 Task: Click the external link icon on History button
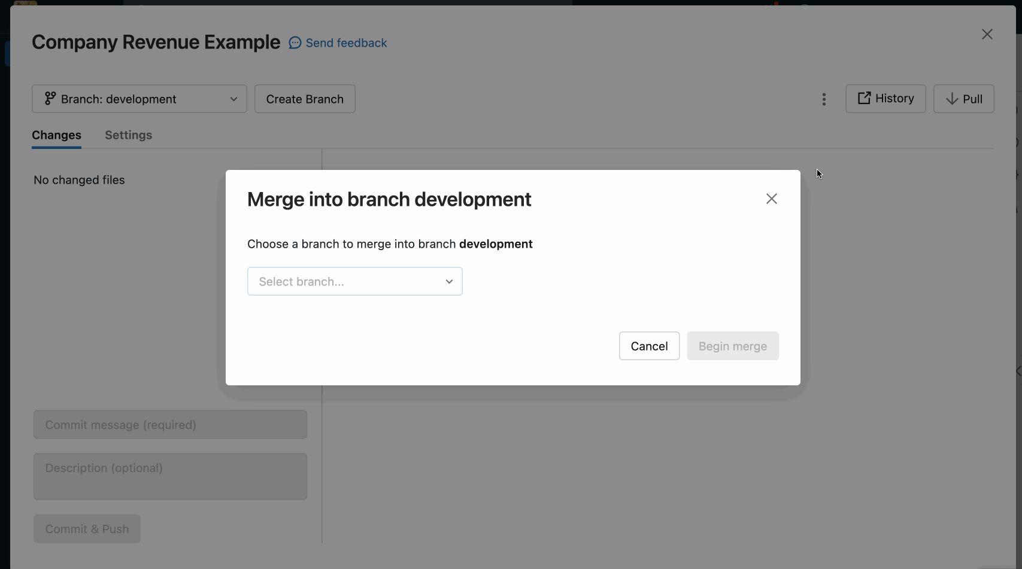864,98
